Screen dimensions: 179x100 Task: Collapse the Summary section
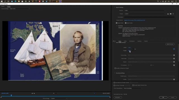point(117,26)
